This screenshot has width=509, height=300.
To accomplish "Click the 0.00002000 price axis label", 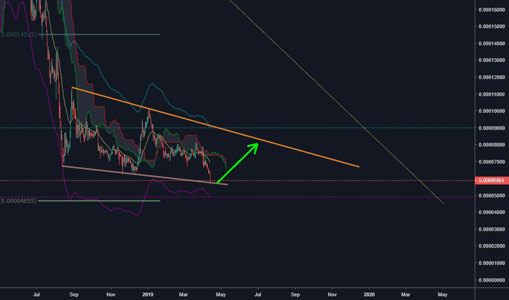I will [492, 246].
